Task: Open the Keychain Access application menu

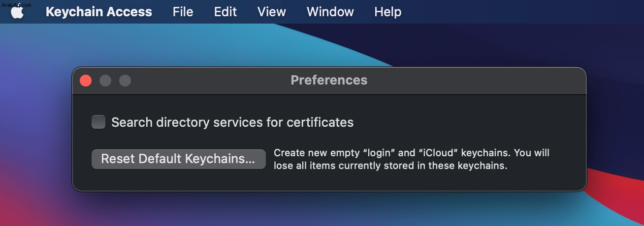Action: pyautogui.click(x=99, y=12)
